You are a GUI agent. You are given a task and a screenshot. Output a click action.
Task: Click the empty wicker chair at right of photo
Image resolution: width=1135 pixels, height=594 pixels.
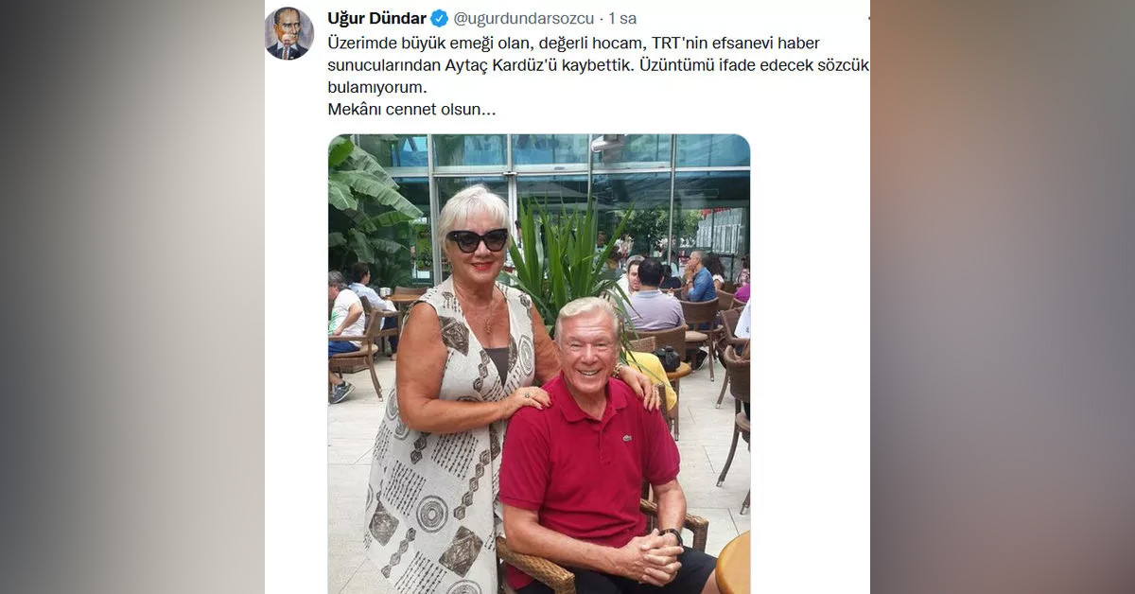click(732, 416)
